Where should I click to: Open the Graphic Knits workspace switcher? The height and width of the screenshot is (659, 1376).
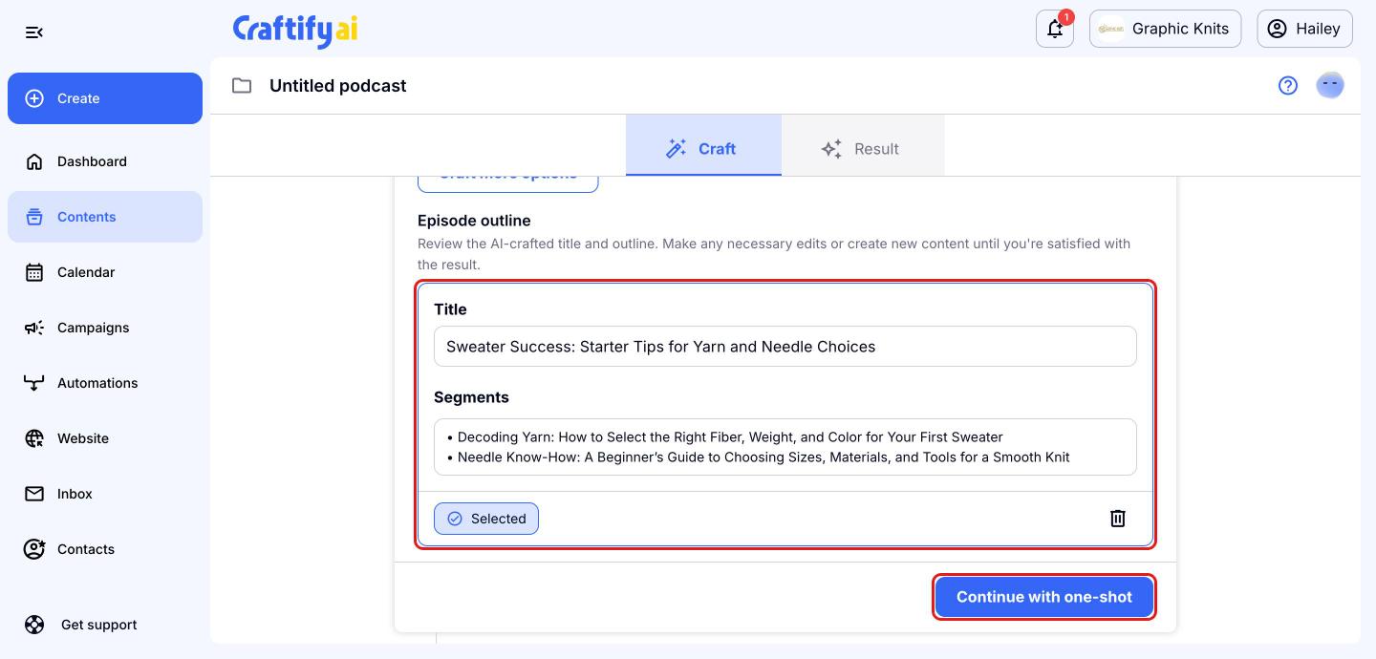(1165, 29)
